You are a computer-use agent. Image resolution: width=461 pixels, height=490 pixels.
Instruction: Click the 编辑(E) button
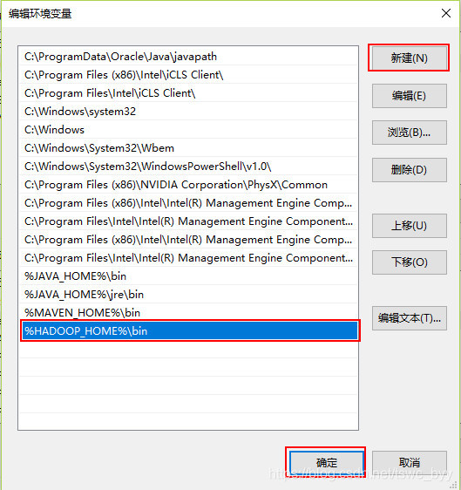pos(410,96)
